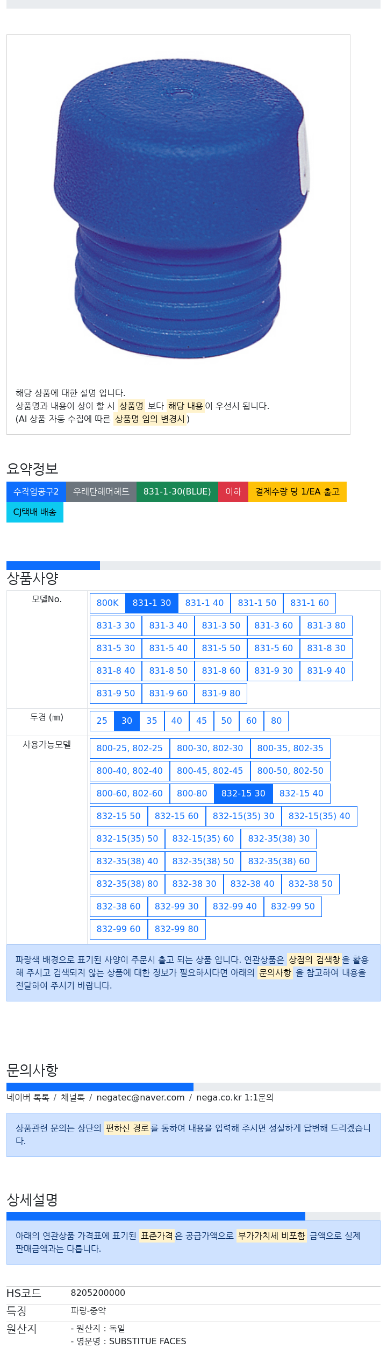The height and width of the screenshot is (1348, 387).
Task: Open the 수작업공구2 category tag
Action: tap(36, 492)
